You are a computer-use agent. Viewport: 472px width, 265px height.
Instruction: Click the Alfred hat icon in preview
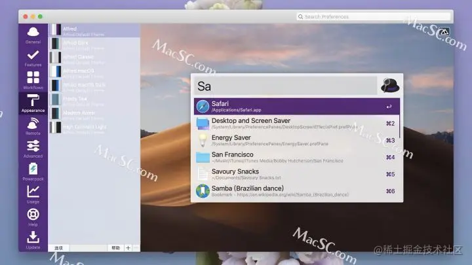click(390, 86)
